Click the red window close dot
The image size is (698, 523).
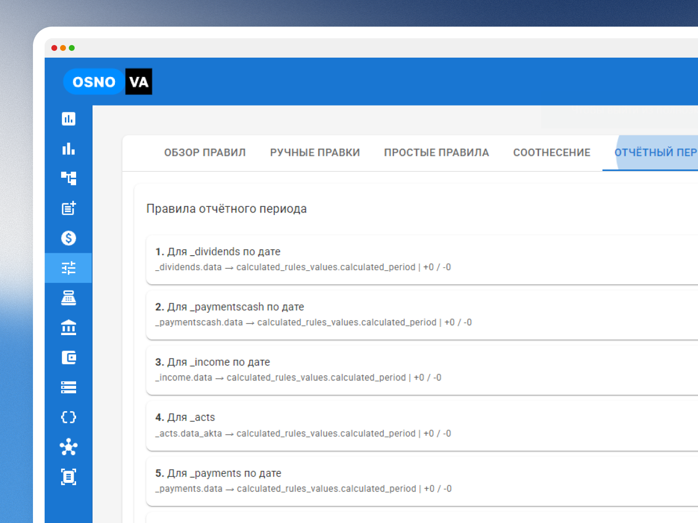54,48
